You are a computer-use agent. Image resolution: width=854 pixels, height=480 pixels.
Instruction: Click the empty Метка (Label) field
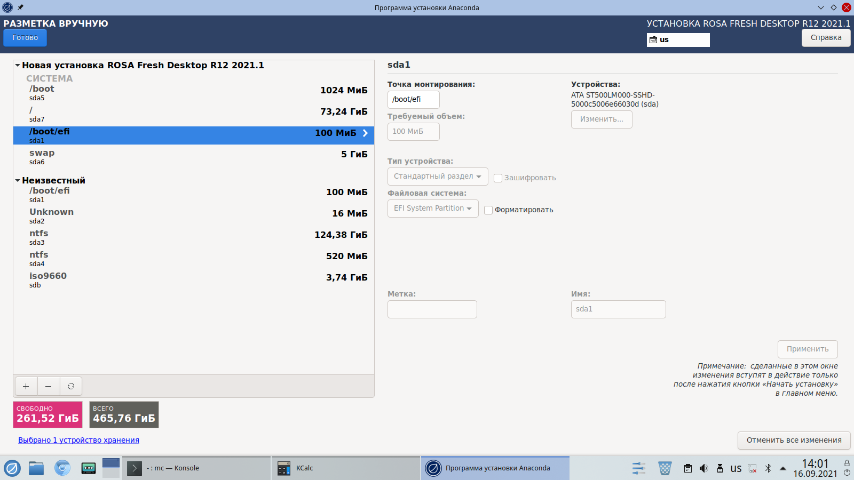[432, 309]
